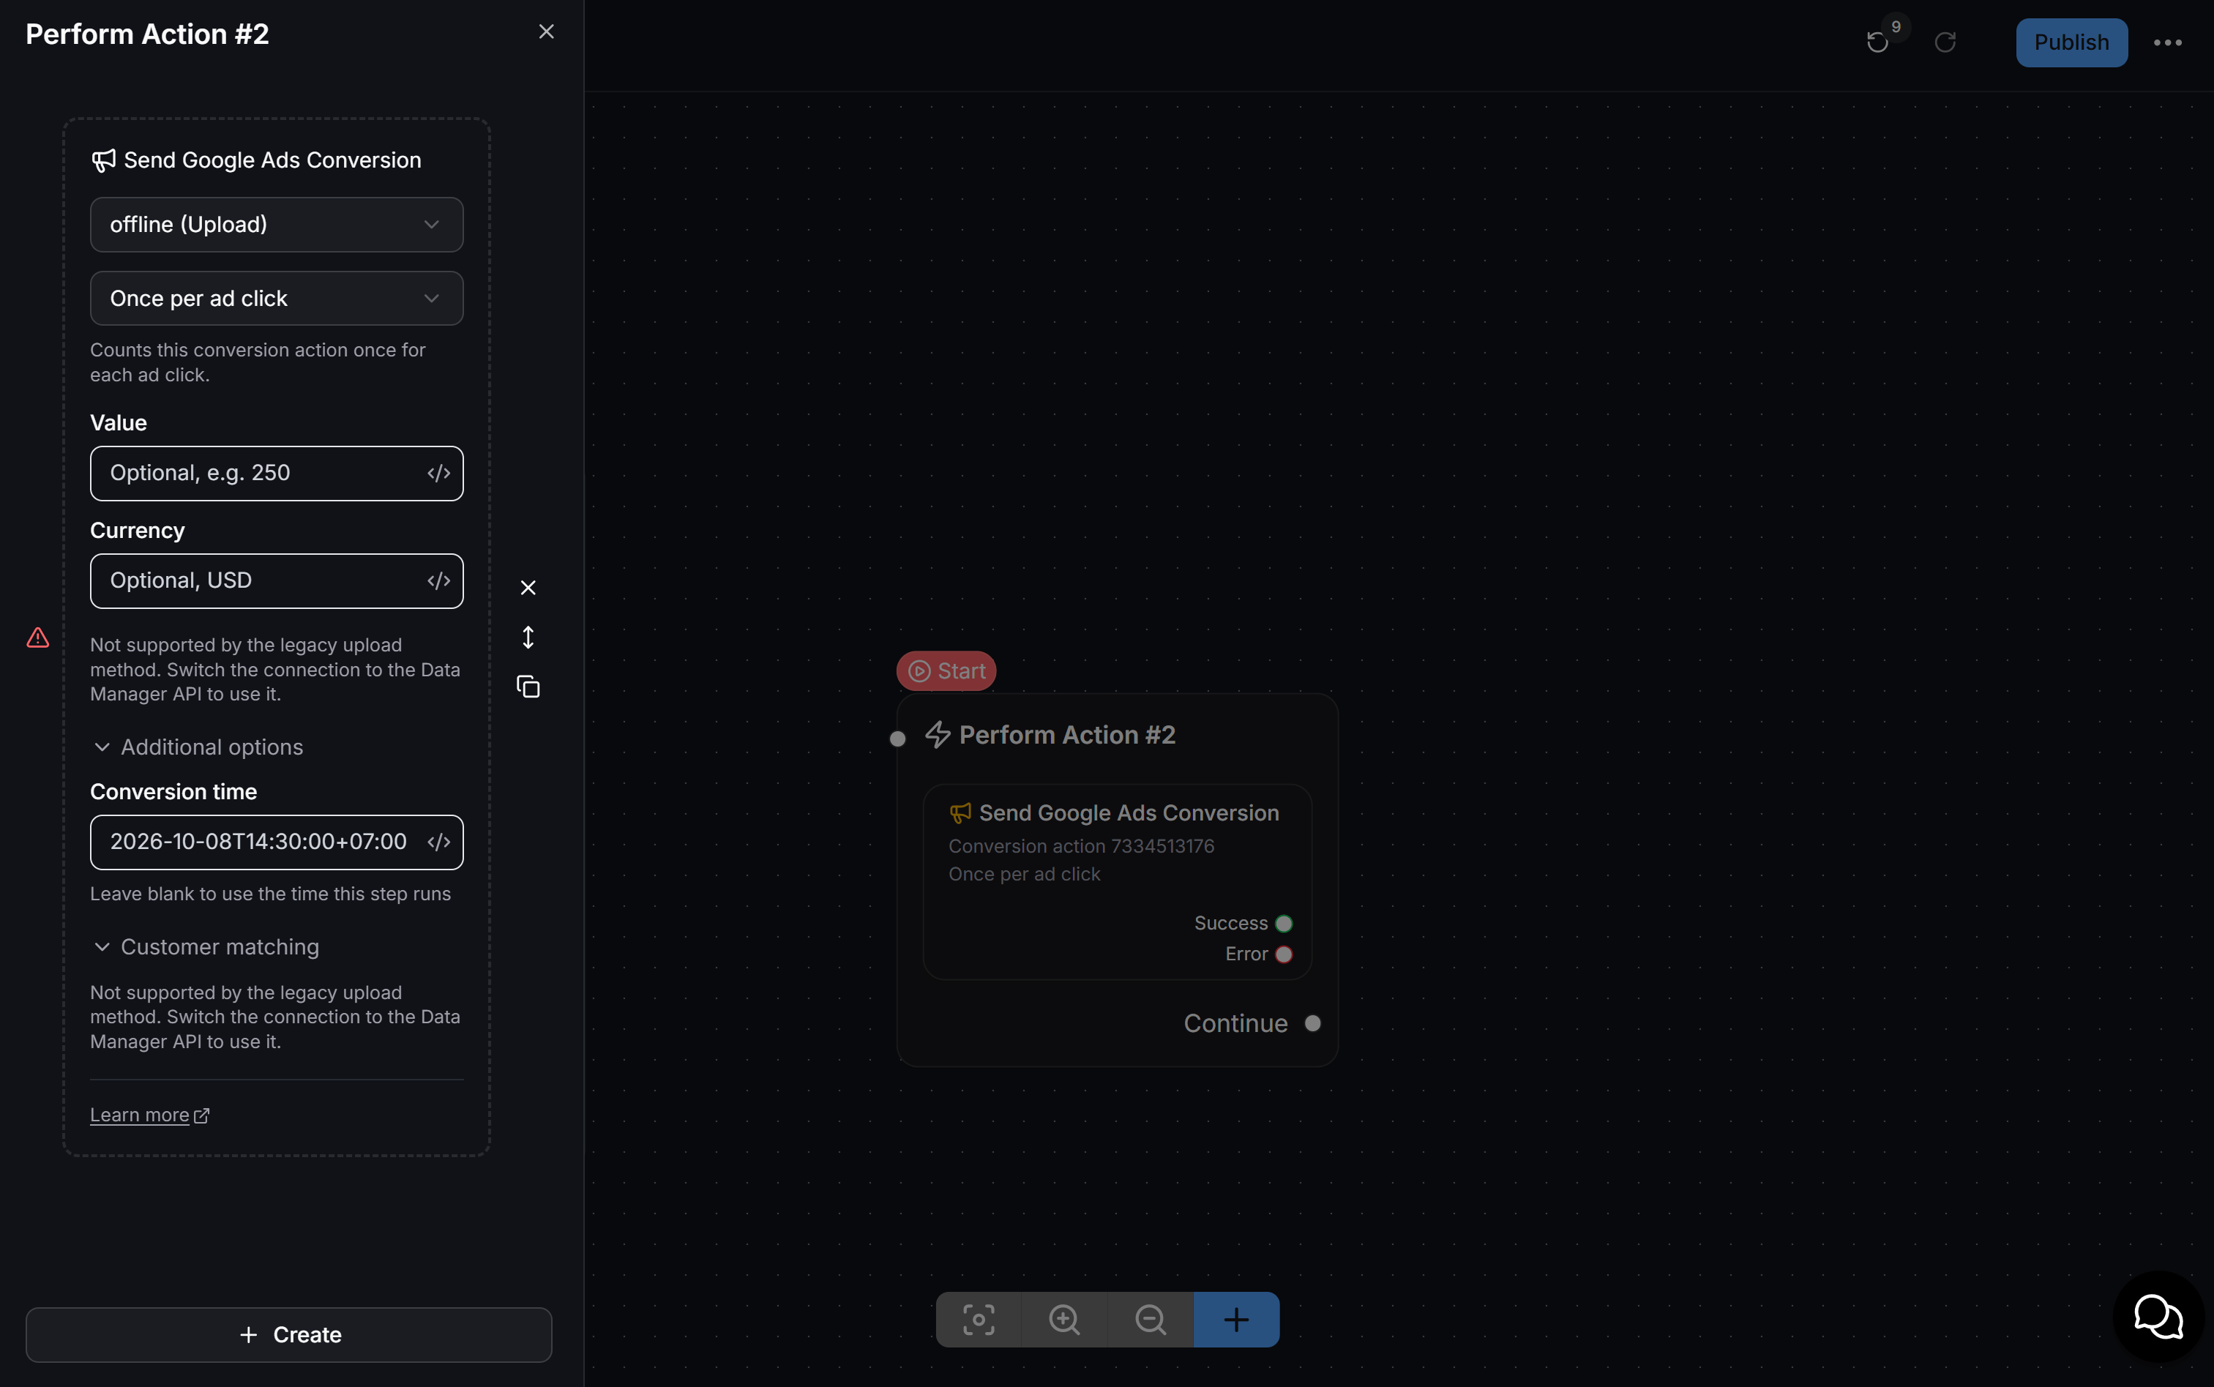Open the chat support bubble

[x=2158, y=1316]
